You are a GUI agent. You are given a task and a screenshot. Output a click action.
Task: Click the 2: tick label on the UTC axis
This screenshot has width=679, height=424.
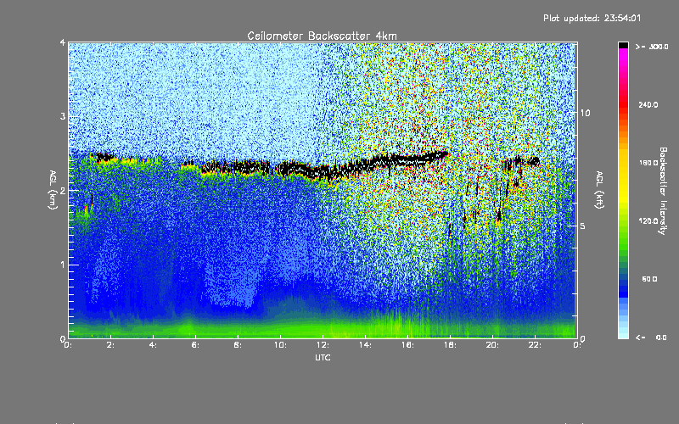click(x=110, y=345)
